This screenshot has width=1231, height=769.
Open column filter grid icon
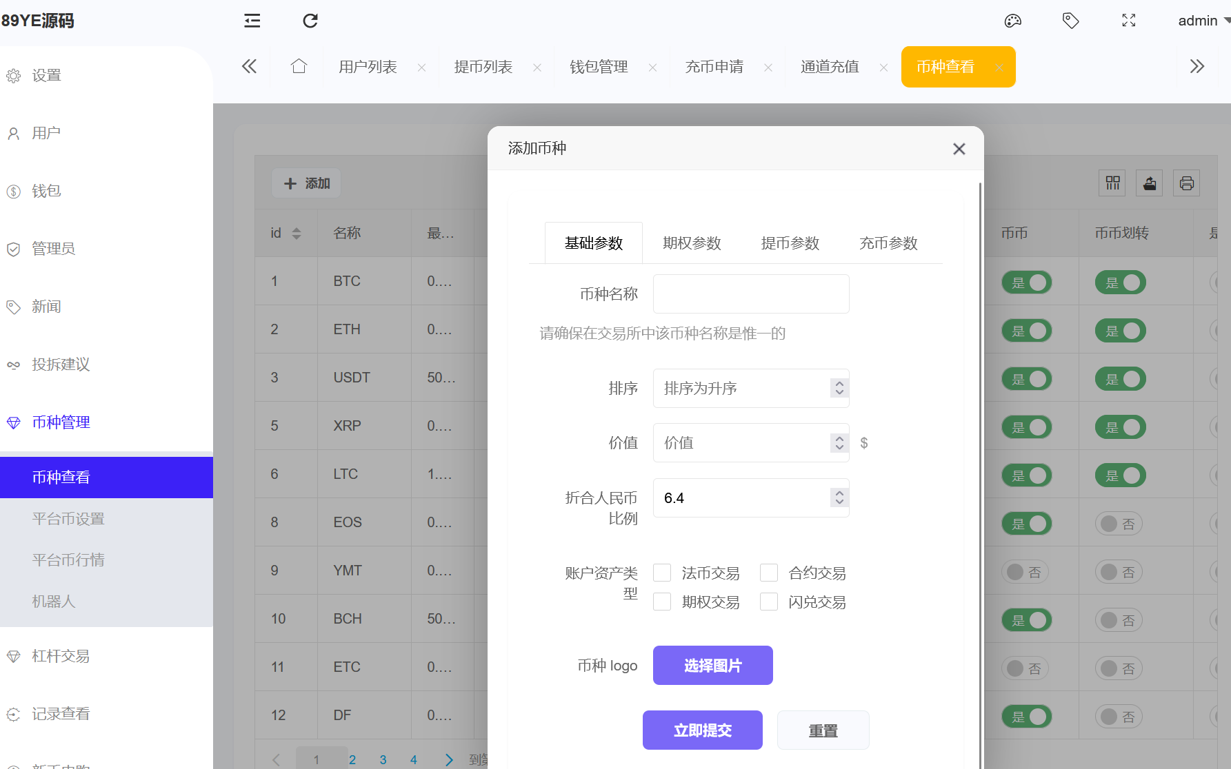(1112, 183)
